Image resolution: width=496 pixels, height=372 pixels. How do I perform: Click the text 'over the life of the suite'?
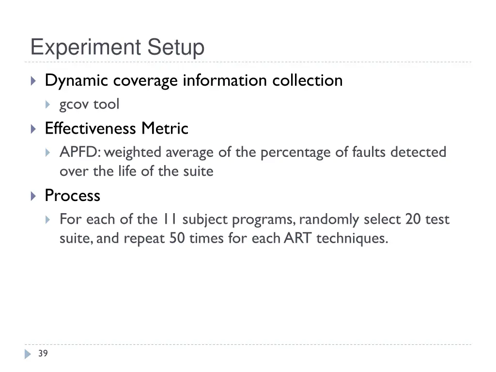pos(137,171)
